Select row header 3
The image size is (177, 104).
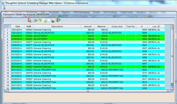click(x=8, y=36)
